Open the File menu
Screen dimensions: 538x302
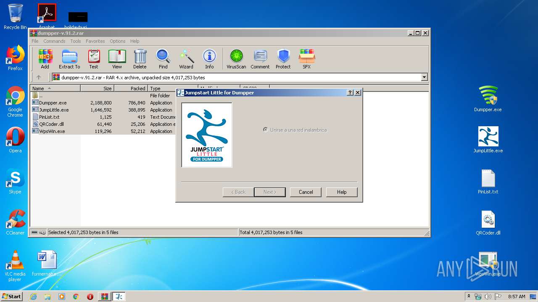(x=35, y=41)
